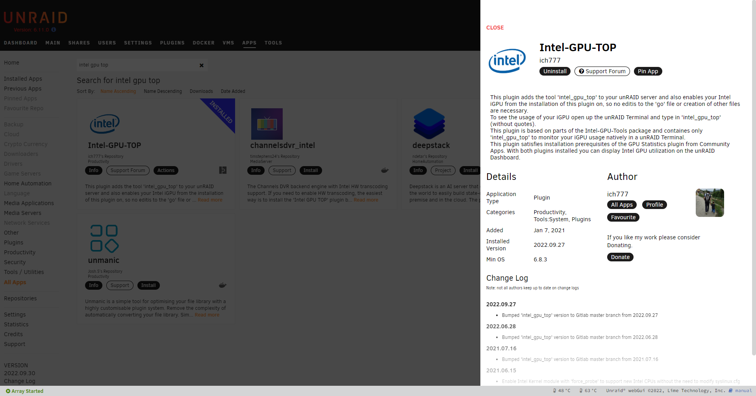Select Media Applications category

click(x=29, y=203)
